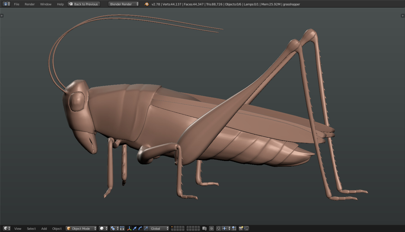Toggle snap during transform magnet icon

click(219, 228)
